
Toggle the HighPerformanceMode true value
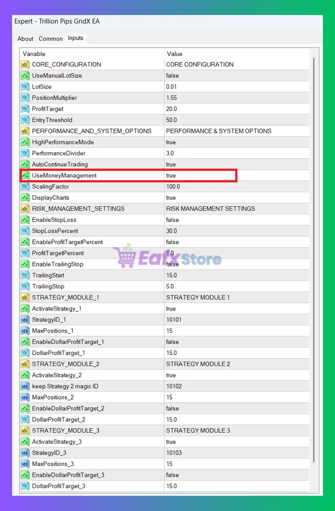(171, 142)
